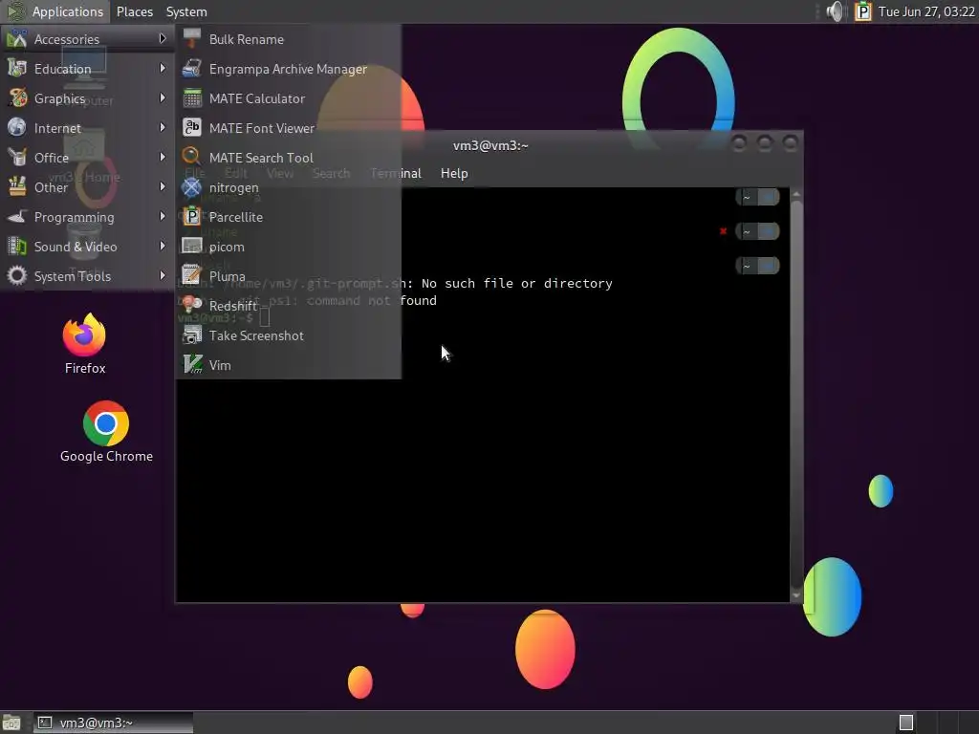Click the Vim icon
Image resolution: width=979 pixels, height=734 pixels.
(x=191, y=364)
